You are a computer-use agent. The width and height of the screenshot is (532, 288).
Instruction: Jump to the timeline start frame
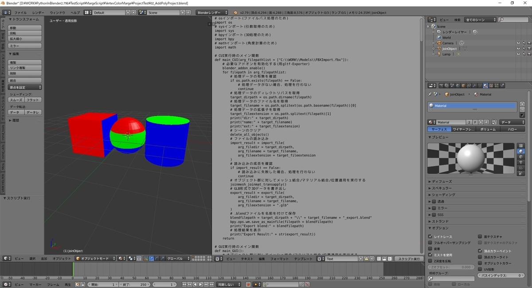click(x=184, y=284)
